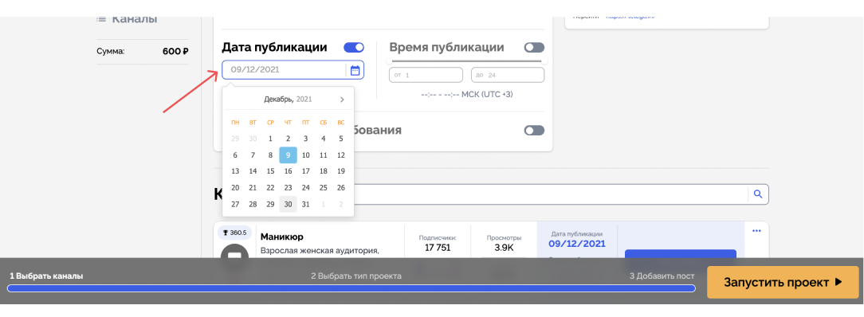This screenshot has height=317, width=864.
Task: Choose December 15 in the calendar
Action: click(x=270, y=171)
